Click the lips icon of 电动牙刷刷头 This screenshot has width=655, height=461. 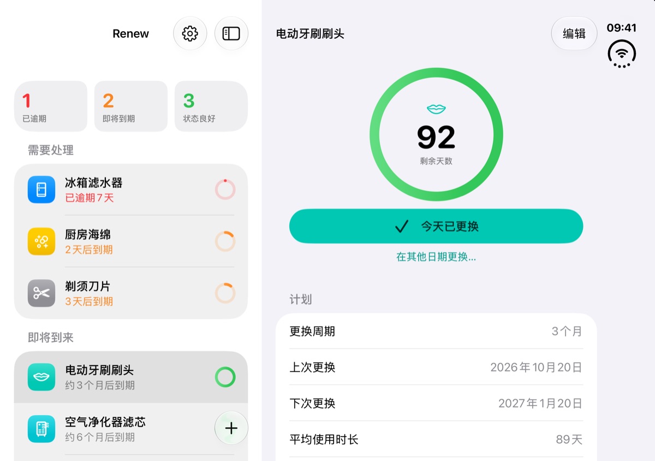(x=41, y=377)
